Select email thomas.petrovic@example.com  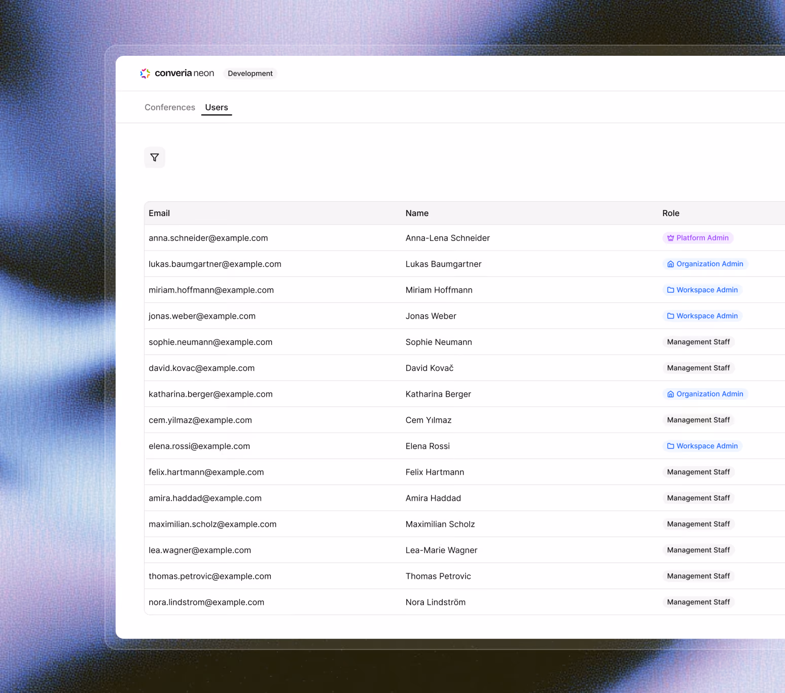click(x=210, y=576)
